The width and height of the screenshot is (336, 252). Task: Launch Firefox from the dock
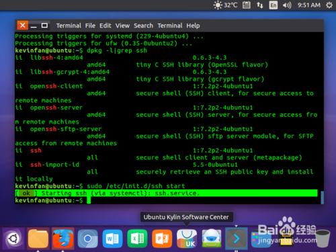[63, 239]
